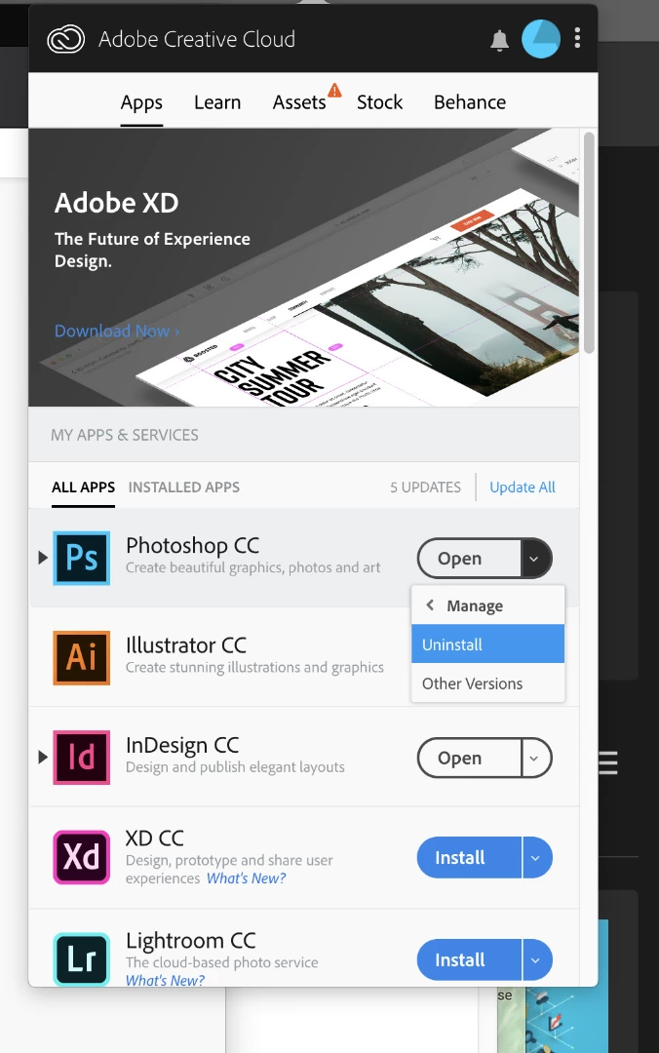
Task: Click the Adobe XD banner heading
Action: click(x=117, y=202)
